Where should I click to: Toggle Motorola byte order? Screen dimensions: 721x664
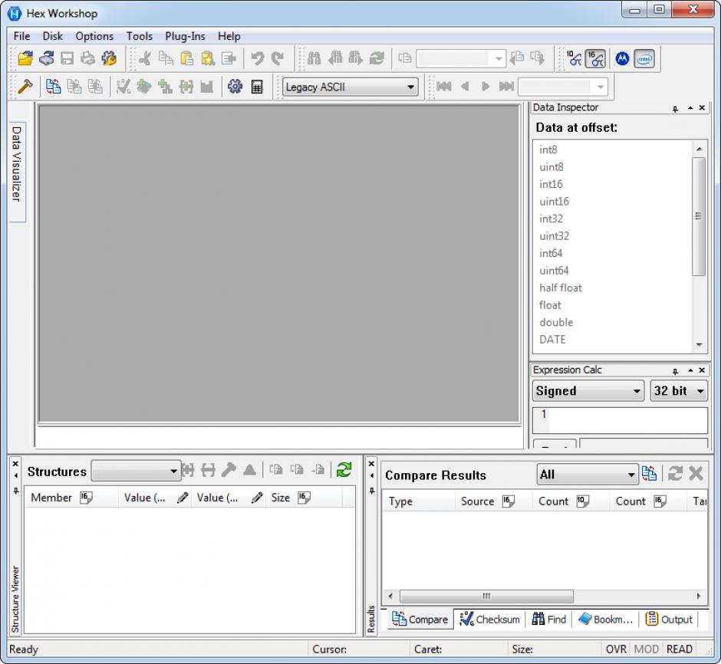[622, 59]
